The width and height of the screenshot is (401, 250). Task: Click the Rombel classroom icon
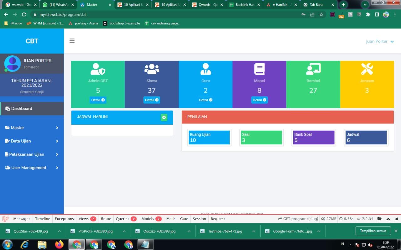click(313, 69)
